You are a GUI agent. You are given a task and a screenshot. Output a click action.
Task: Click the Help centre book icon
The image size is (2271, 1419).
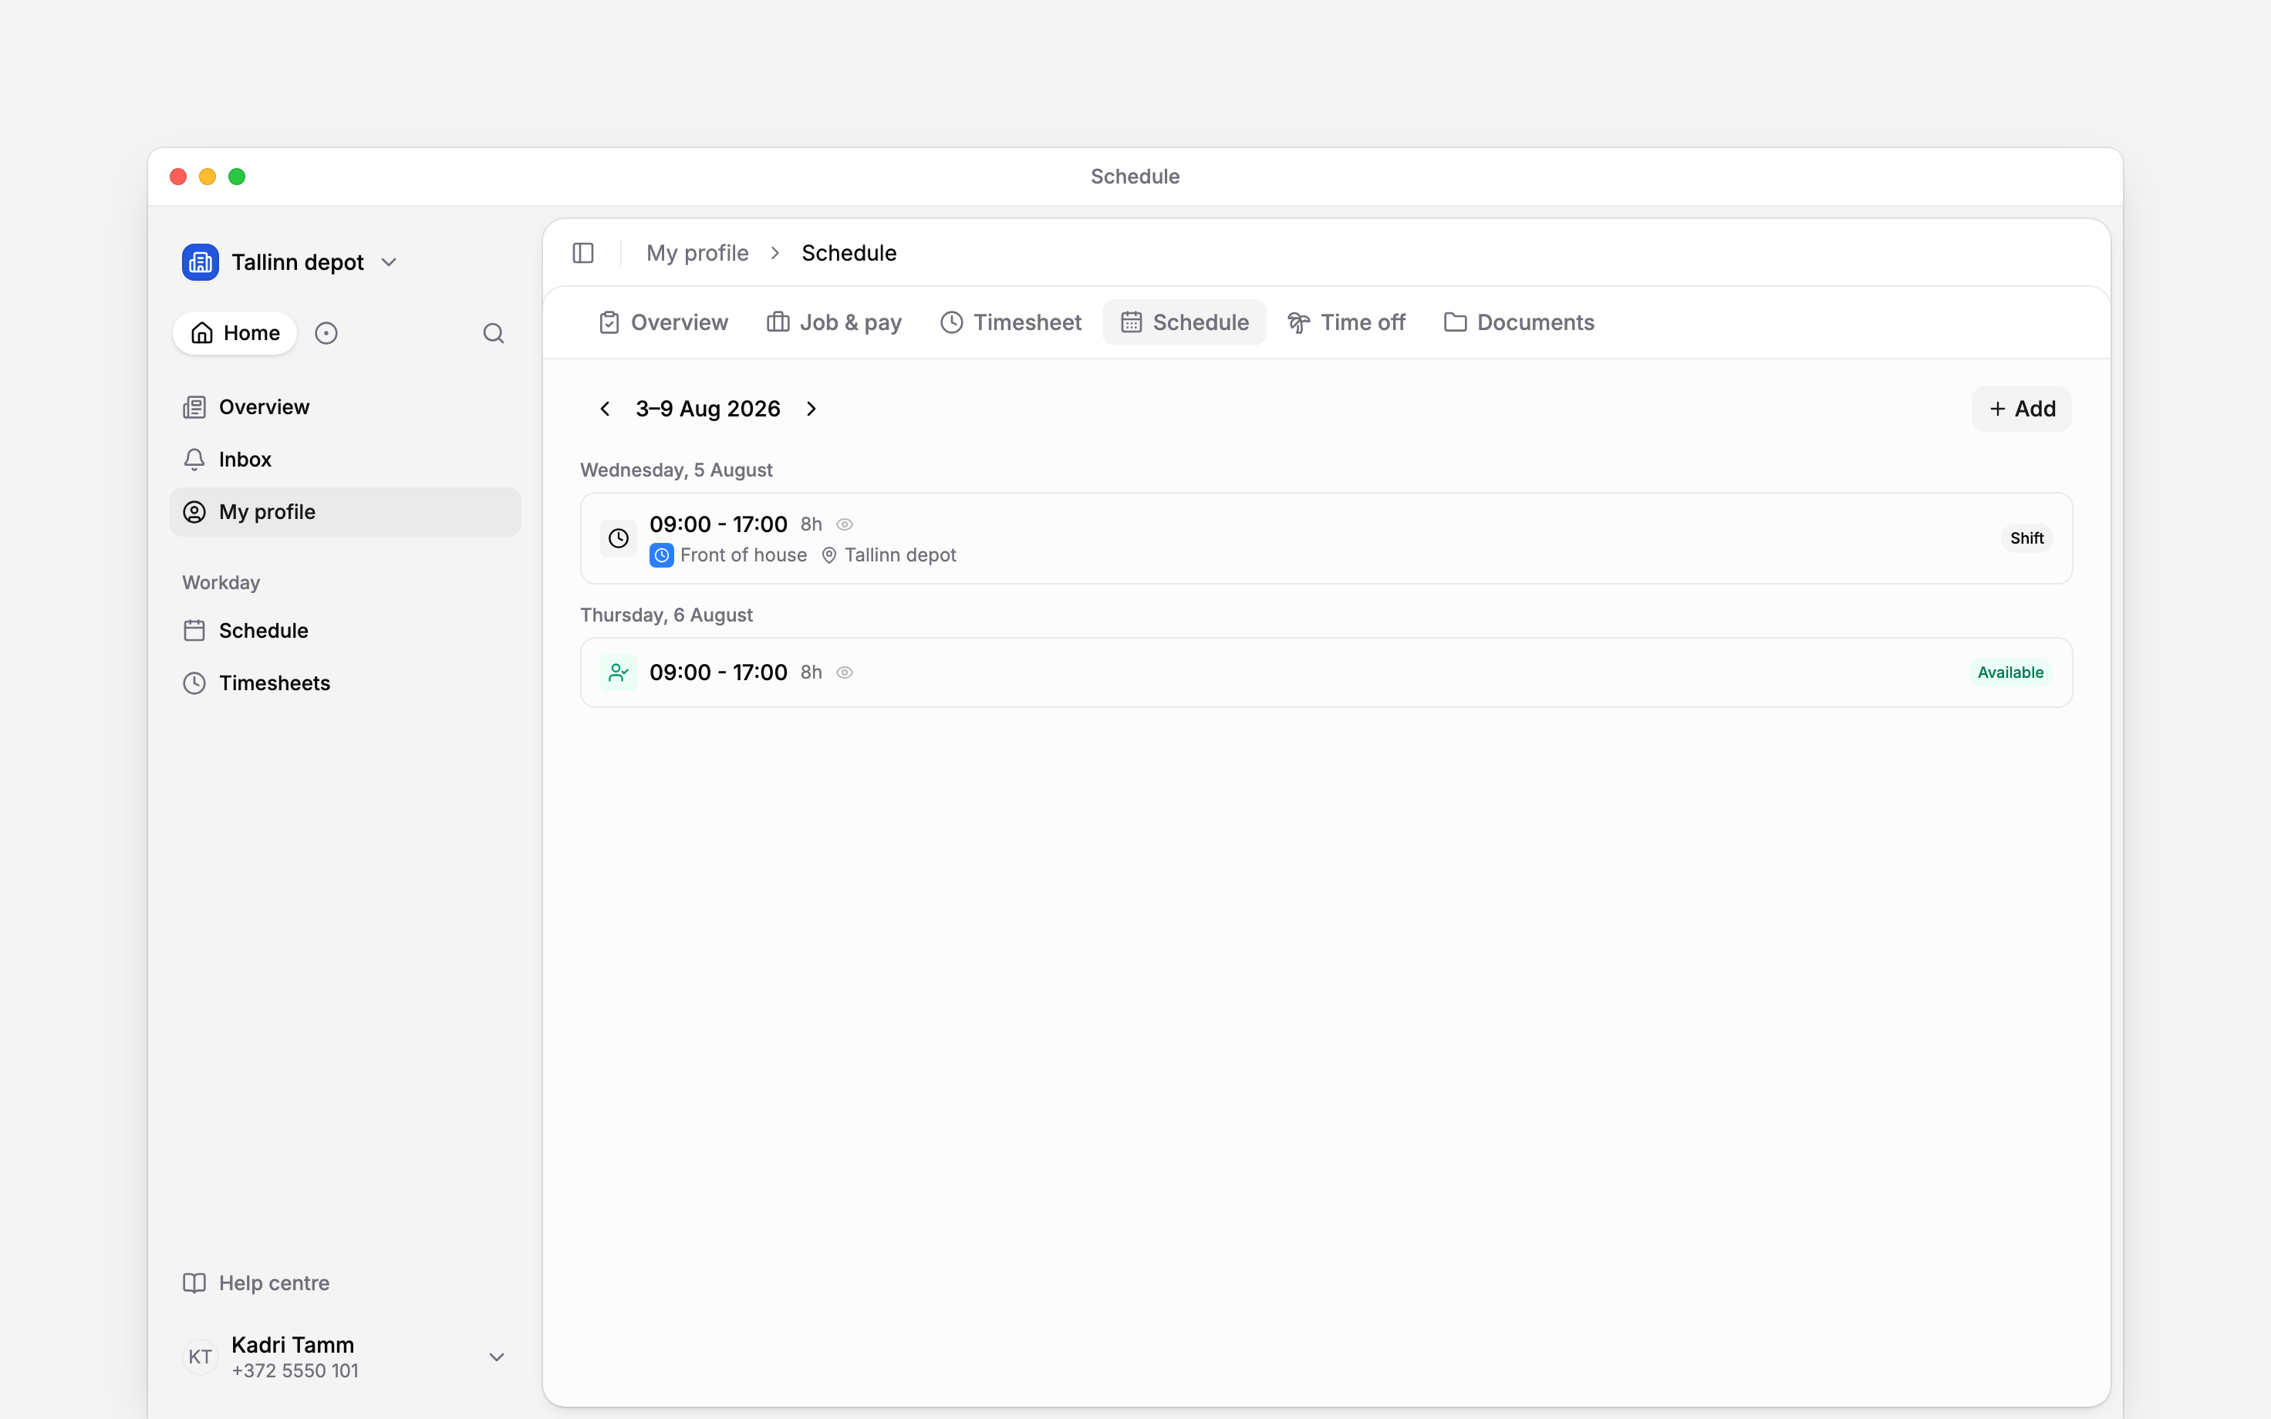click(194, 1283)
